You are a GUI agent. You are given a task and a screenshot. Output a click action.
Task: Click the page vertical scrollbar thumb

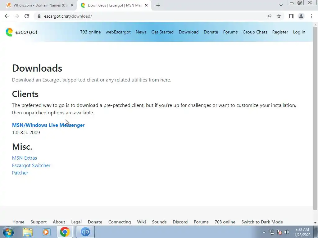pos(316,118)
